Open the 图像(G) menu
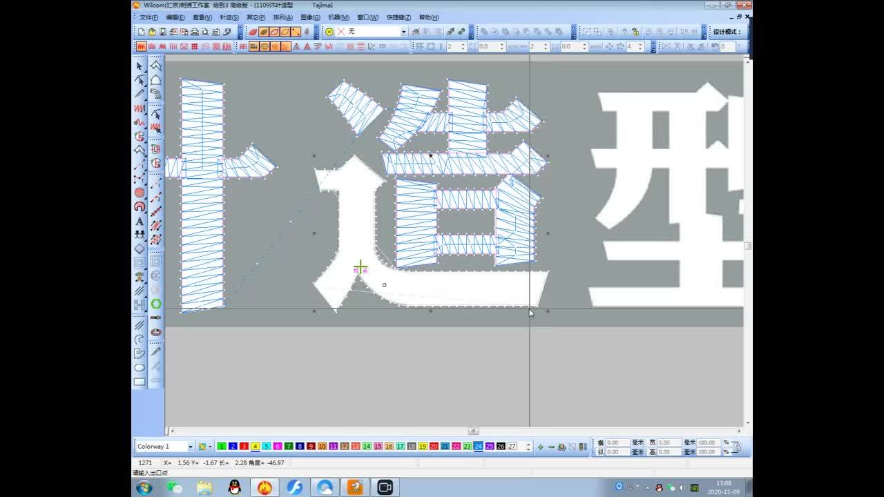 click(x=309, y=17)
